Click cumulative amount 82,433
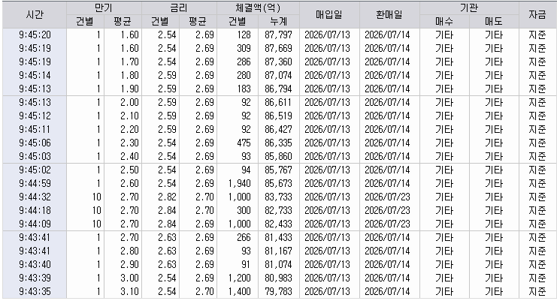 (x=278, y=224)
